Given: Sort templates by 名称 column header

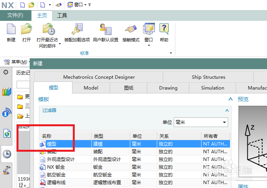Looking at the screenshot, I should [65, 136].
